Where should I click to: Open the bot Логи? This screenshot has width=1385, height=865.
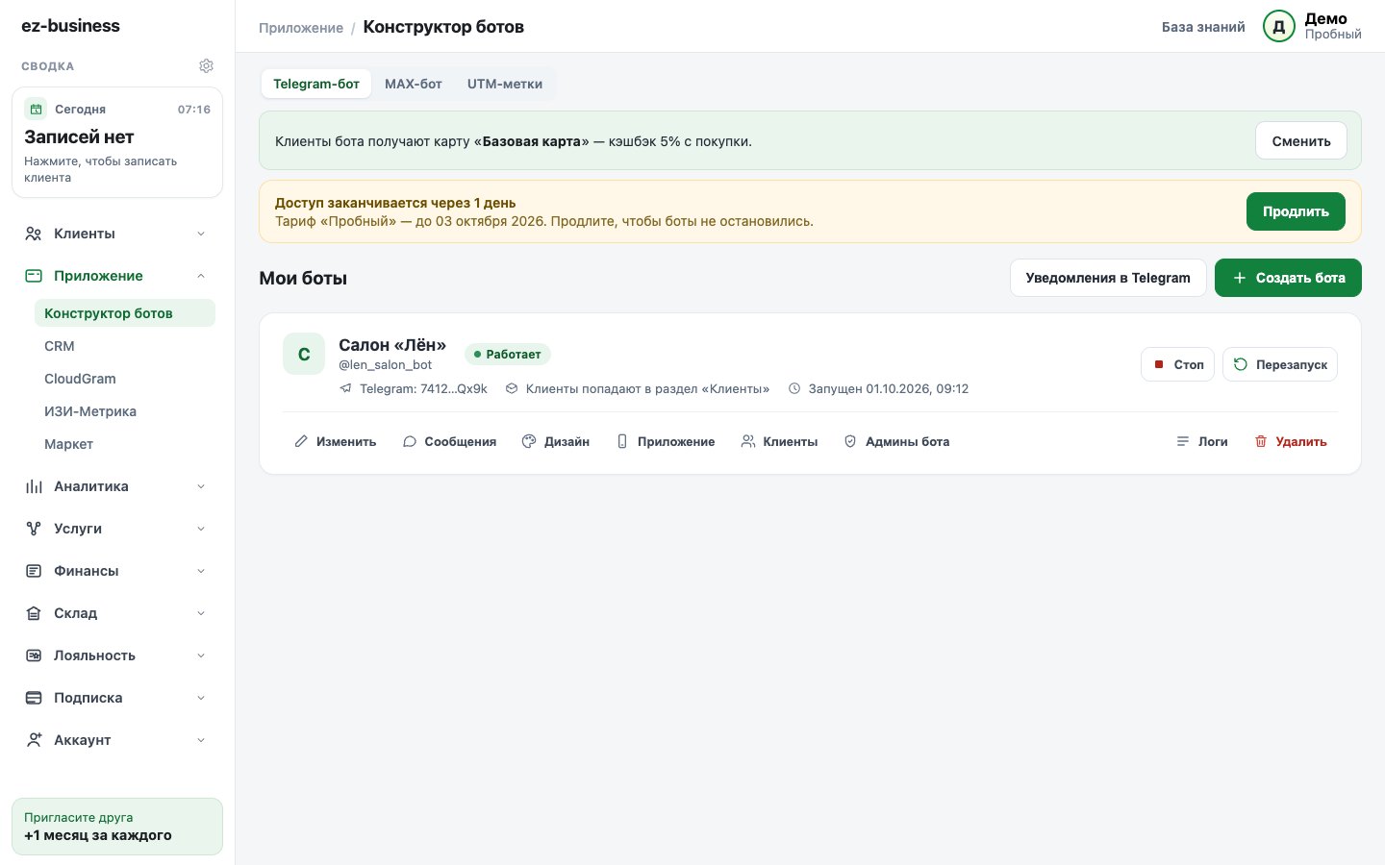(x=1202, y=442)
